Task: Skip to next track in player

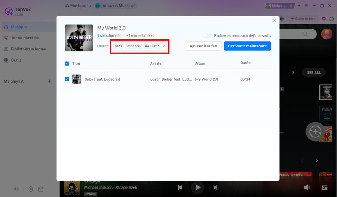Action: pos(215,187)
